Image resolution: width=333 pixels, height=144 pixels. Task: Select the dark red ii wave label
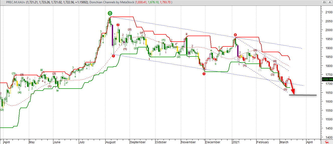(x=186, y=34)
